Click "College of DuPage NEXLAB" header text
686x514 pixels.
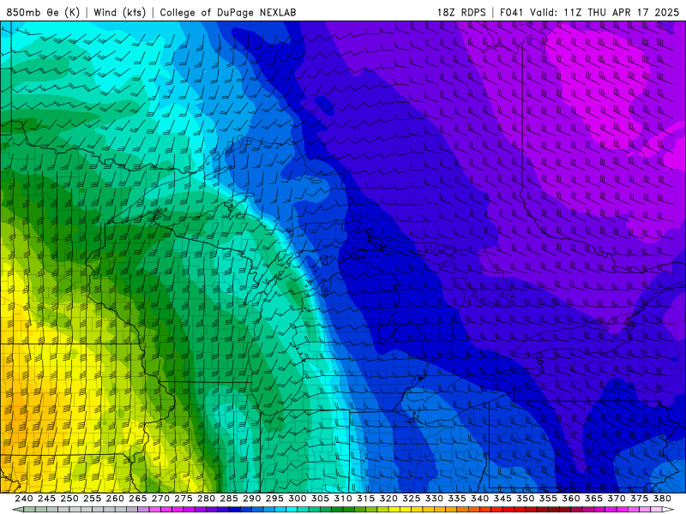point(228,12)
